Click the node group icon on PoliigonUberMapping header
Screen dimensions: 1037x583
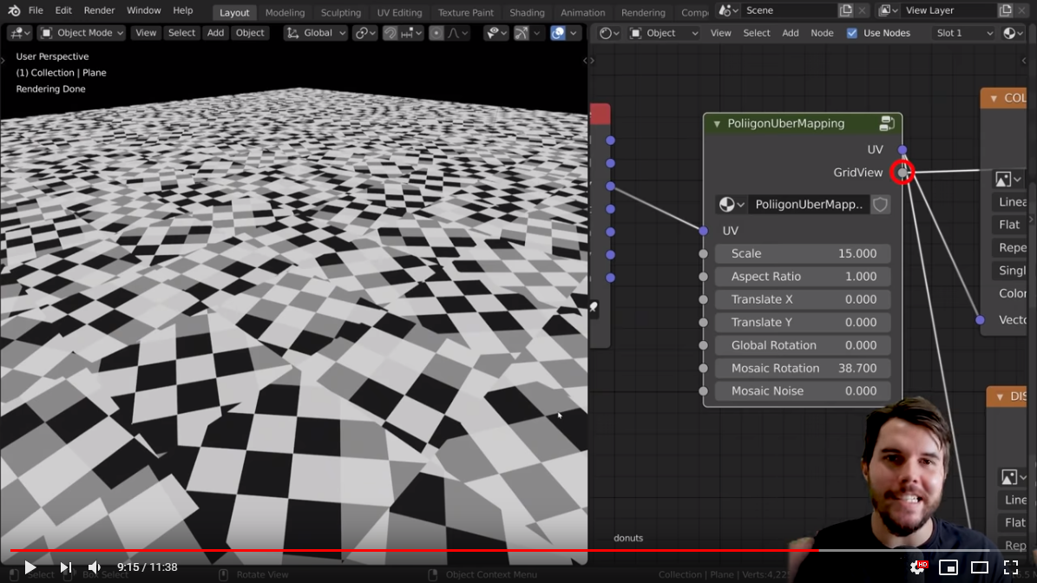[x=887, y=123]
